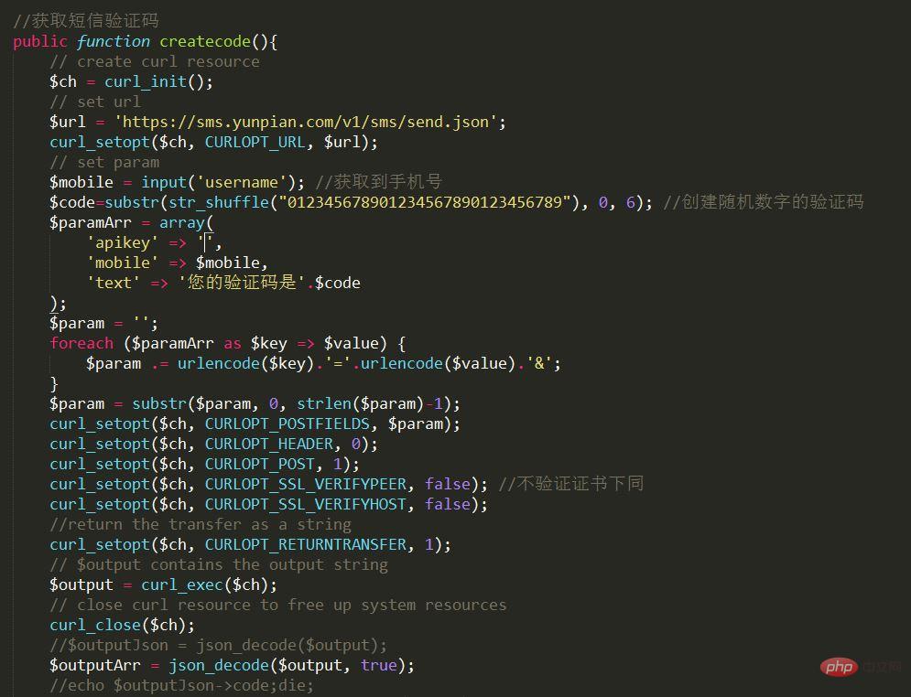The width and height of the screenshot is (911, 697).
Task: Click the str_shuffle function call
Action: click(219, 202)
